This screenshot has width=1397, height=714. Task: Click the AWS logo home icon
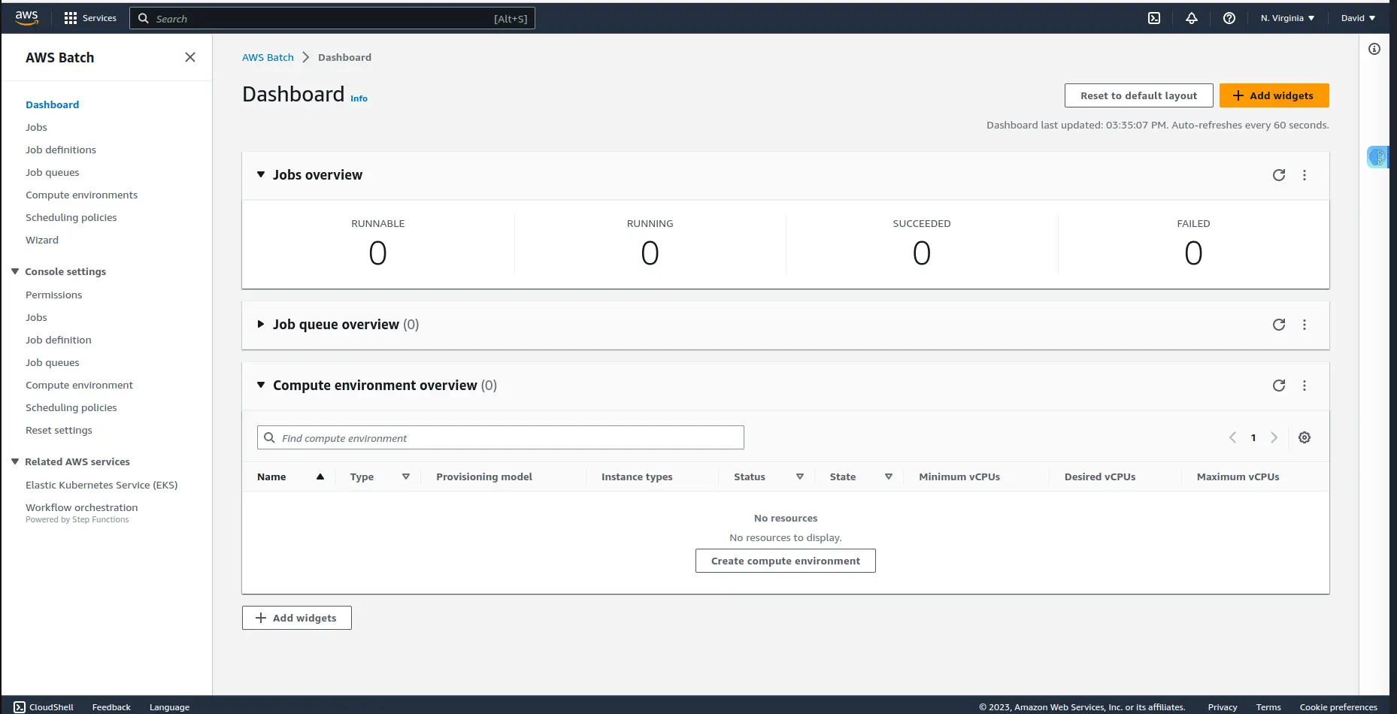tap(26, 18)
